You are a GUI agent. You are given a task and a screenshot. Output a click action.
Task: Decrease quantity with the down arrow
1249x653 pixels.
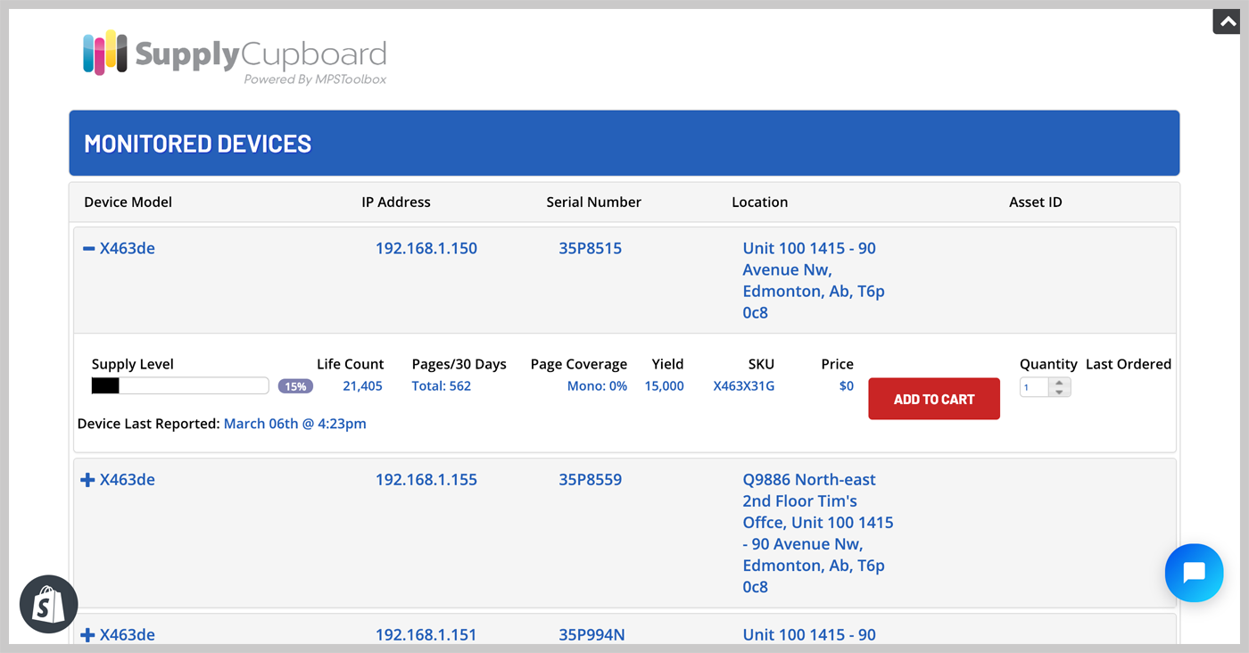1059,392
